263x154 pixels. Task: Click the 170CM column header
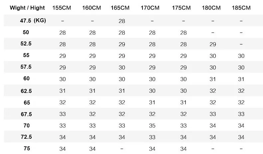click(150, 8)
